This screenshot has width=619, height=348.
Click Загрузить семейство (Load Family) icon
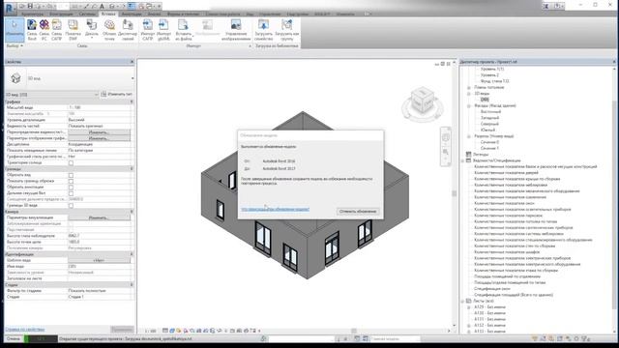pos(263,30)
